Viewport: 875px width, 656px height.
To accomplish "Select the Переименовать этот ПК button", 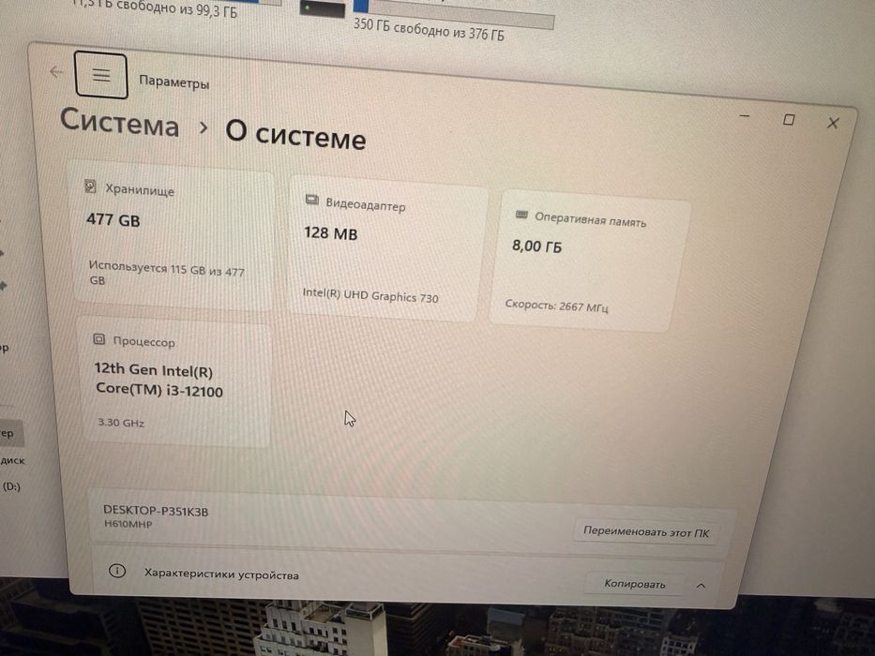I will [x=646, y=531].
